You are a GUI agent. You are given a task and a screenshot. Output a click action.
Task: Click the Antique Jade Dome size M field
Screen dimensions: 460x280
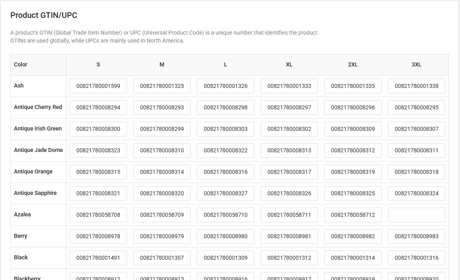tap(162, 150)
